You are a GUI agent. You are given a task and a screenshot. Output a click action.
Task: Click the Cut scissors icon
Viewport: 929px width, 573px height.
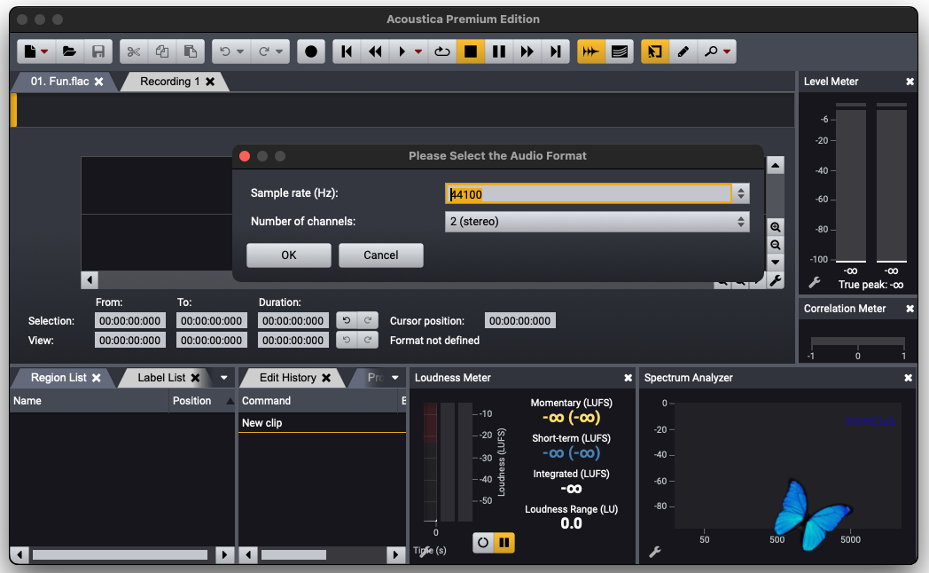pyautogui.click(x=134, y=51)
